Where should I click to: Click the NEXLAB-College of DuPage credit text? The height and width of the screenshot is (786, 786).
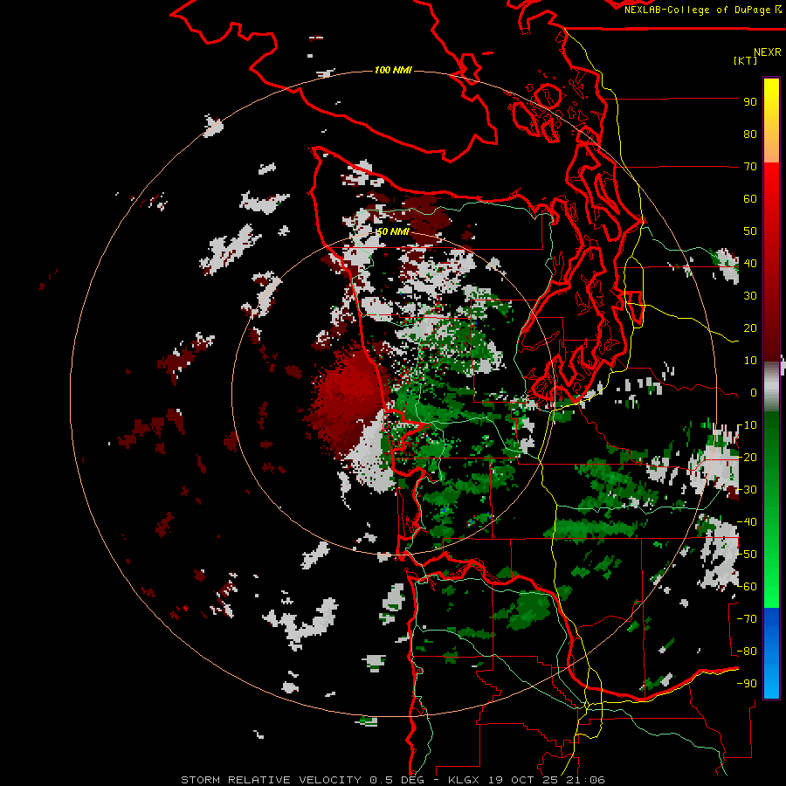click(x=699, y=10)
